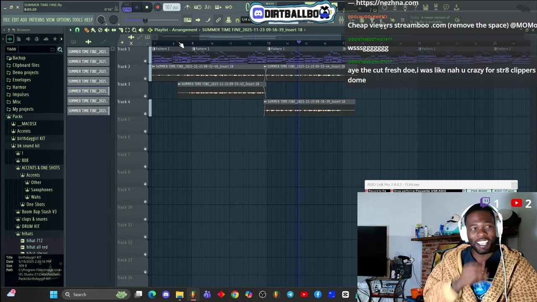
Task: Click the red record button
Action: click(x=158, y=7)
